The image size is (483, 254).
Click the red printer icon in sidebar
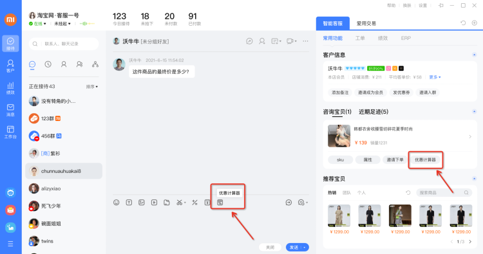tap(10, 210)
